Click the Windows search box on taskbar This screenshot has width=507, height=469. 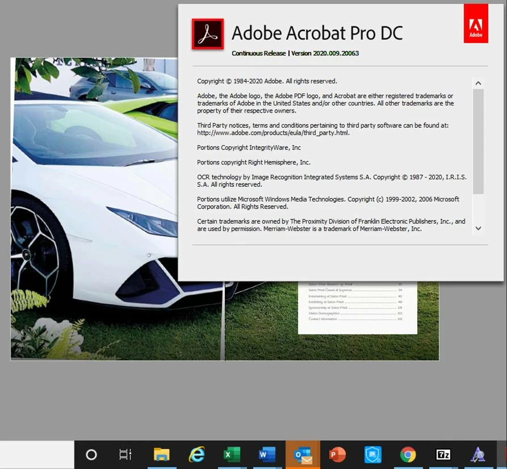[x=37, y=455]
